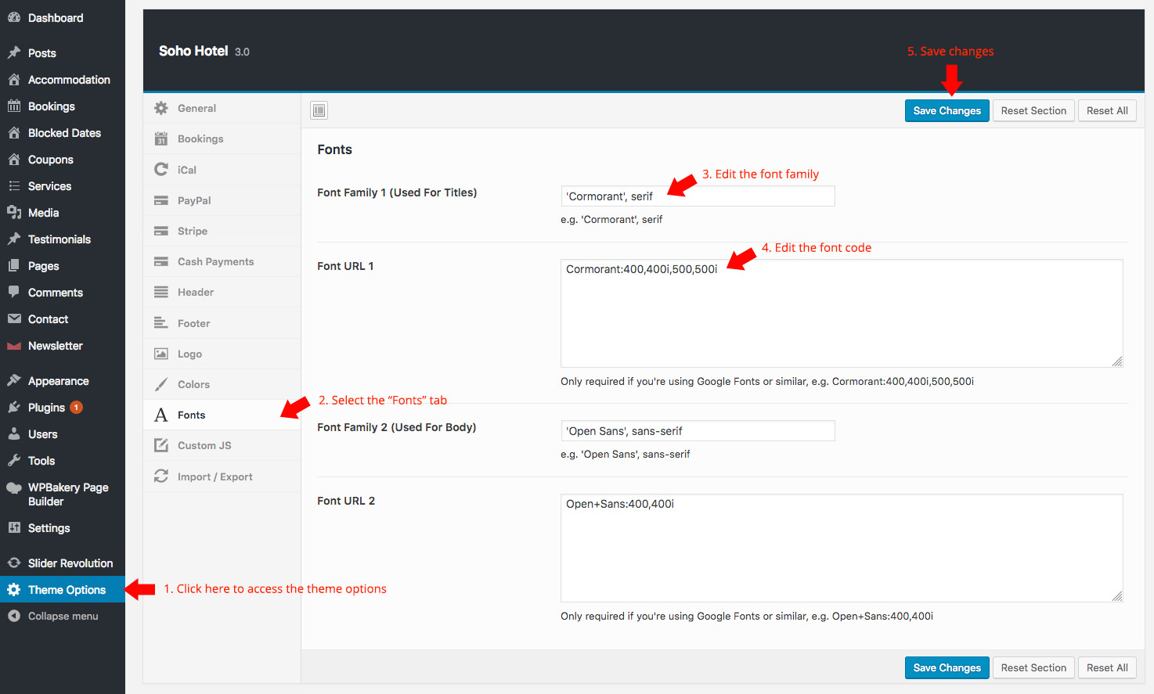The height and width of the screenshot is (694, 1154).
Task: Open the Header options tab
Action: [x=196, y=292]
